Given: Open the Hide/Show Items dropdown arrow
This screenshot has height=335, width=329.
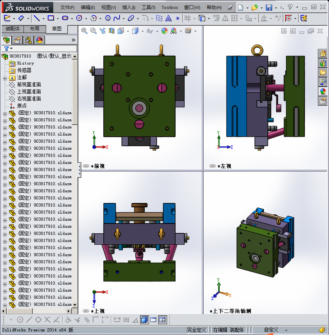Looking at the screenshot, I should pyautogui.click(x=157, y=32).
